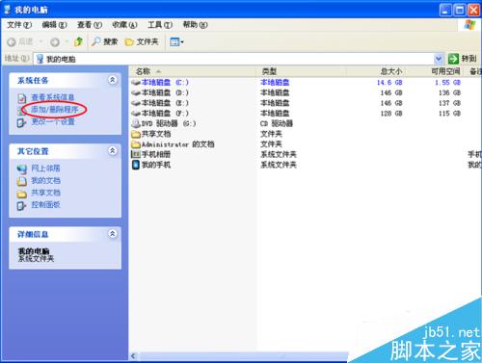Screen dimensions: 482x363
Task: Click the Back navigation arrow icon
Action: pyautogui.click(x=12, y=41)
